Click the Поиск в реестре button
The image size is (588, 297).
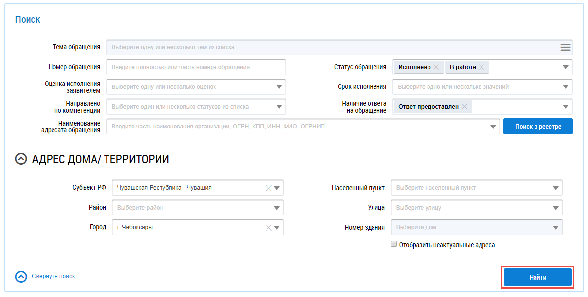tap(537, 127)
